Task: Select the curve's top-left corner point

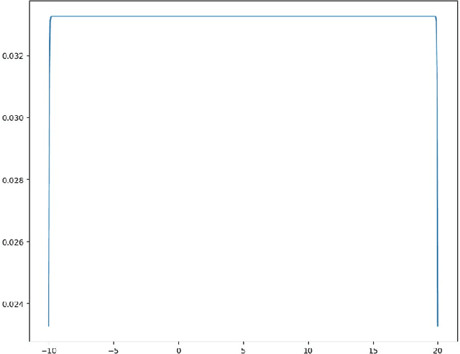Action: (x=51, y=17)
